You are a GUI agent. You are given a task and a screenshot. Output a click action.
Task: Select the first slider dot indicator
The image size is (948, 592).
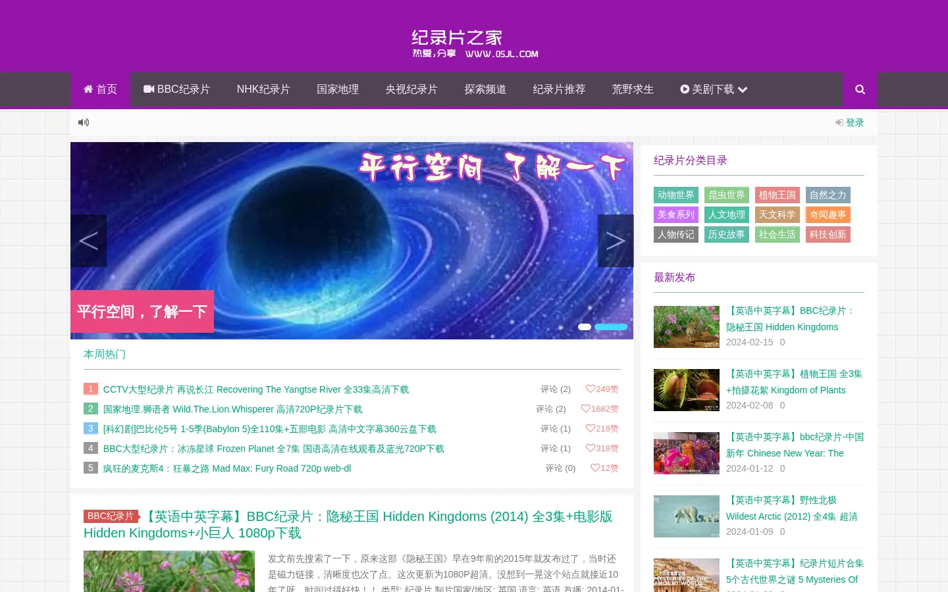click(x=585, y=327)
